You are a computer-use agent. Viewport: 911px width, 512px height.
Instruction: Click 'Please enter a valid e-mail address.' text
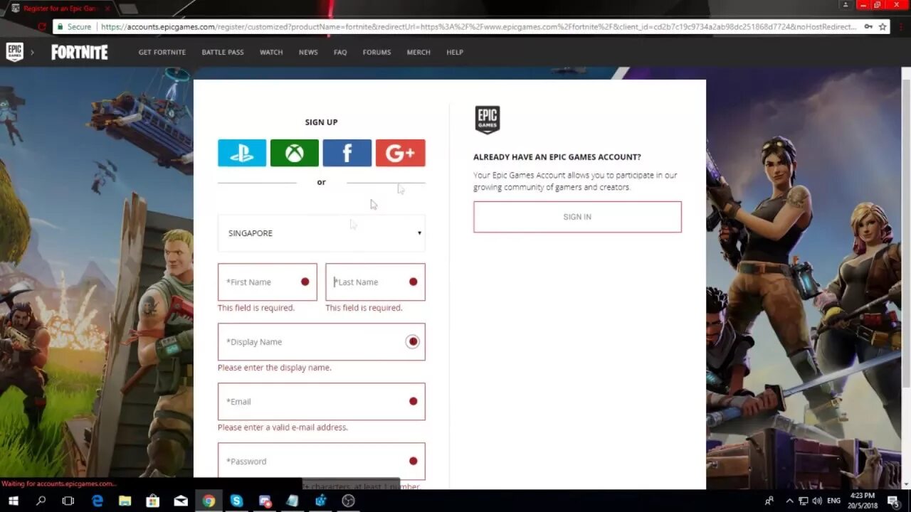(x=283, y=427)
